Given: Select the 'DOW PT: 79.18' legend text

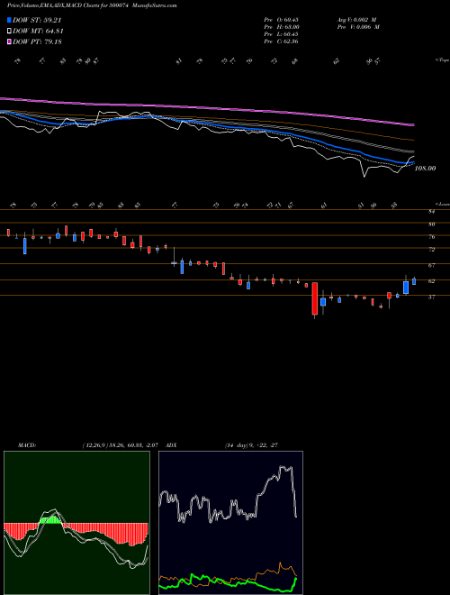Looking at the screenshot, I should [x=37, y=41].
